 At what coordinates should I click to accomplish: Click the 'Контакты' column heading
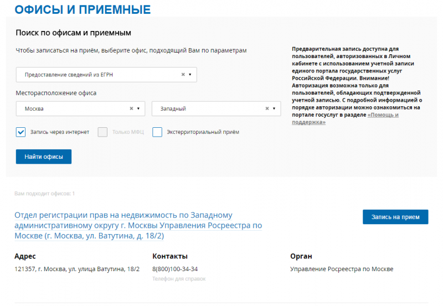(170, 256)
